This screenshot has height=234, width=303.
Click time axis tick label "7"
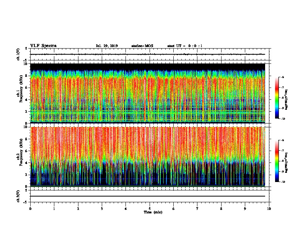tap(197, 209)
